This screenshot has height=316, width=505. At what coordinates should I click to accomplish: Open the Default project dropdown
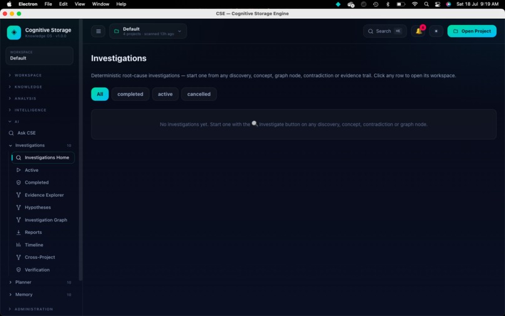(148, 31)
